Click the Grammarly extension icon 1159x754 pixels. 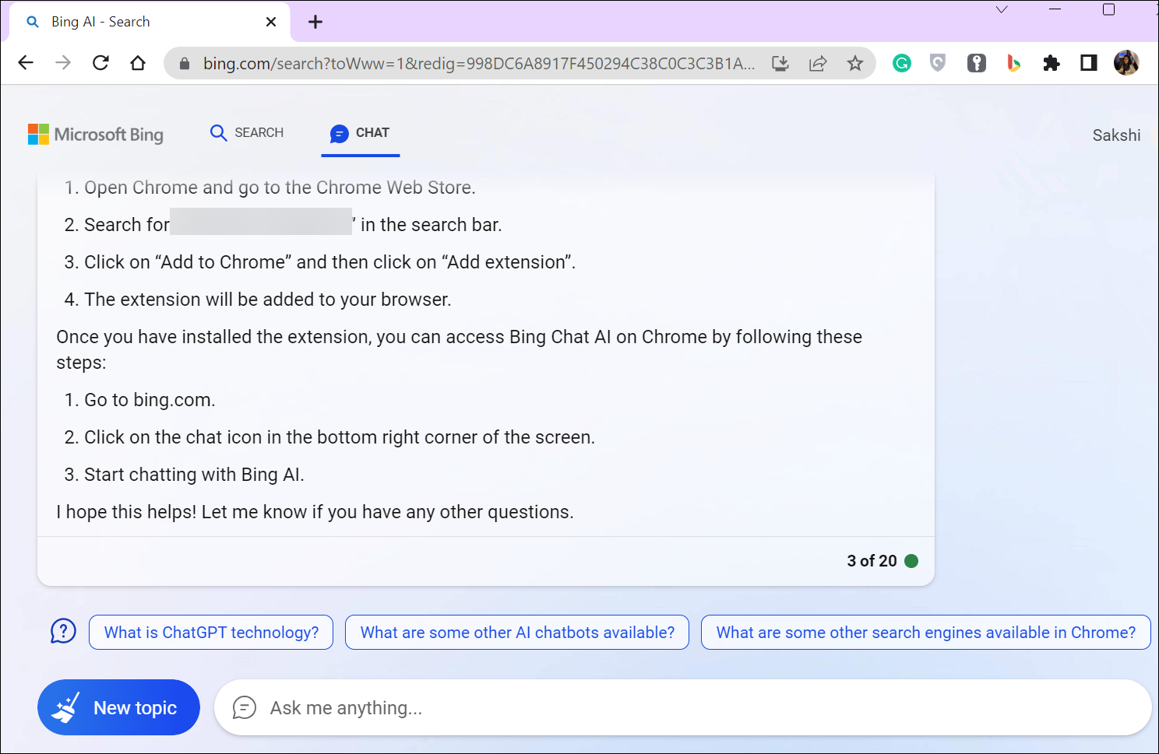coord(902,64)
